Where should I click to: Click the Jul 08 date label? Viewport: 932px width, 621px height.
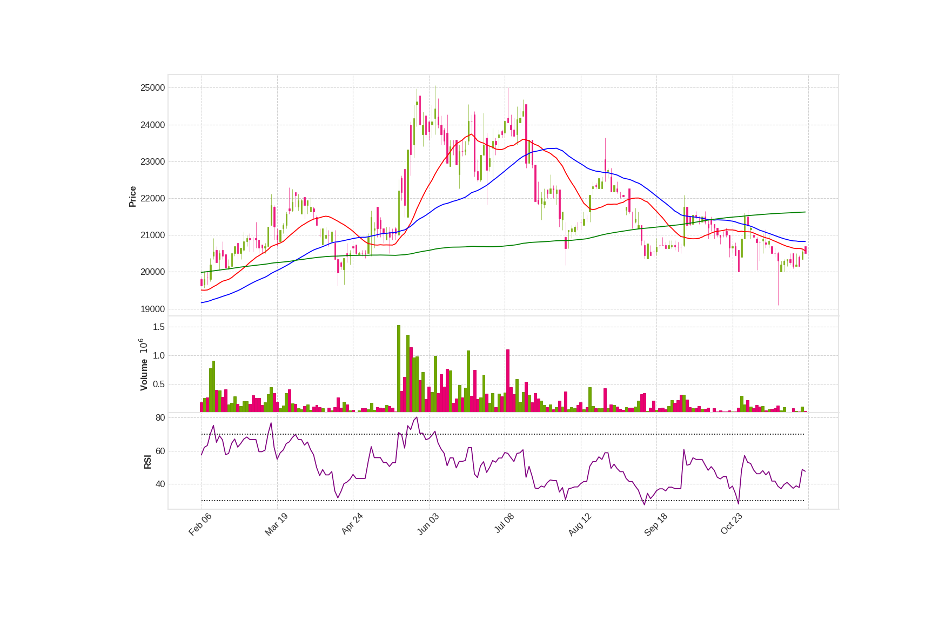[x=504, y=524]
